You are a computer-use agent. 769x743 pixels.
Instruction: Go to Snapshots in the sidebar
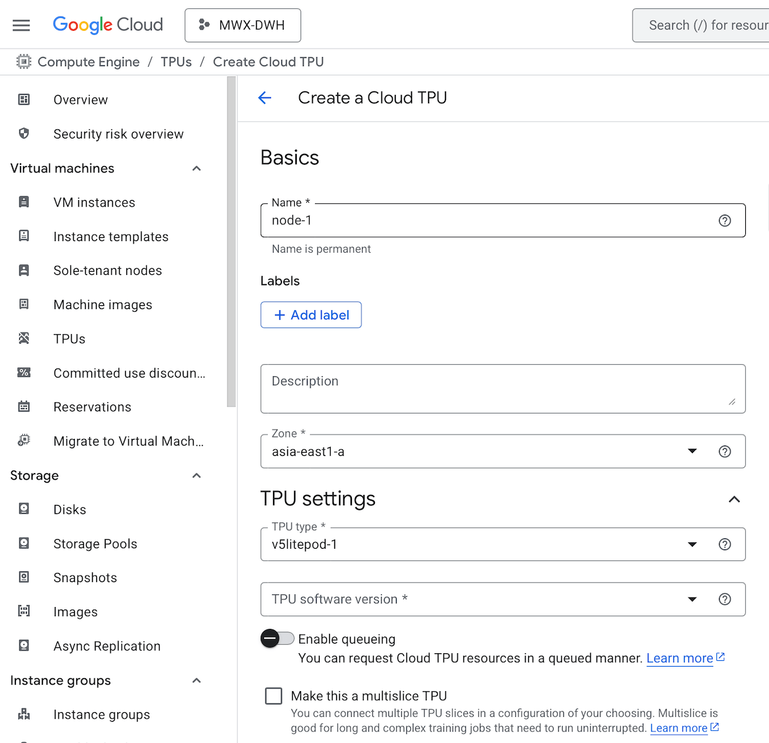[x=85, y=578]
